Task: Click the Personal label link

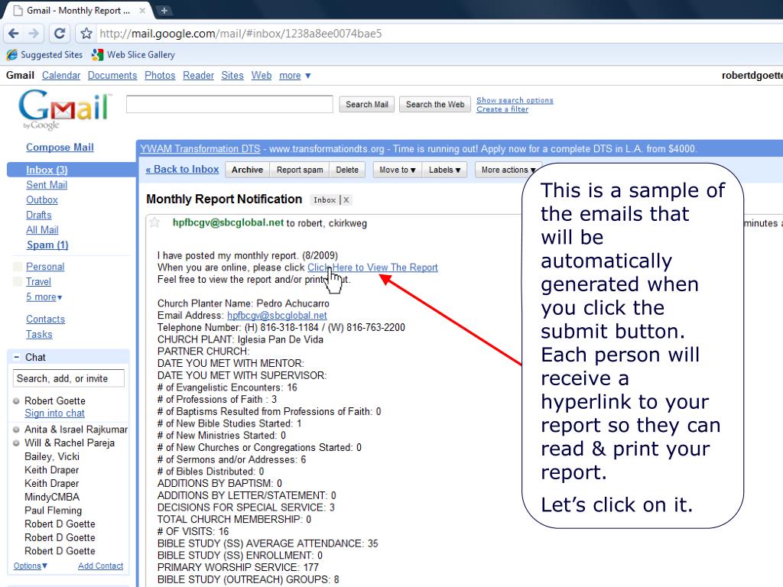Action: pyautogui.click(x=45, y=267)
